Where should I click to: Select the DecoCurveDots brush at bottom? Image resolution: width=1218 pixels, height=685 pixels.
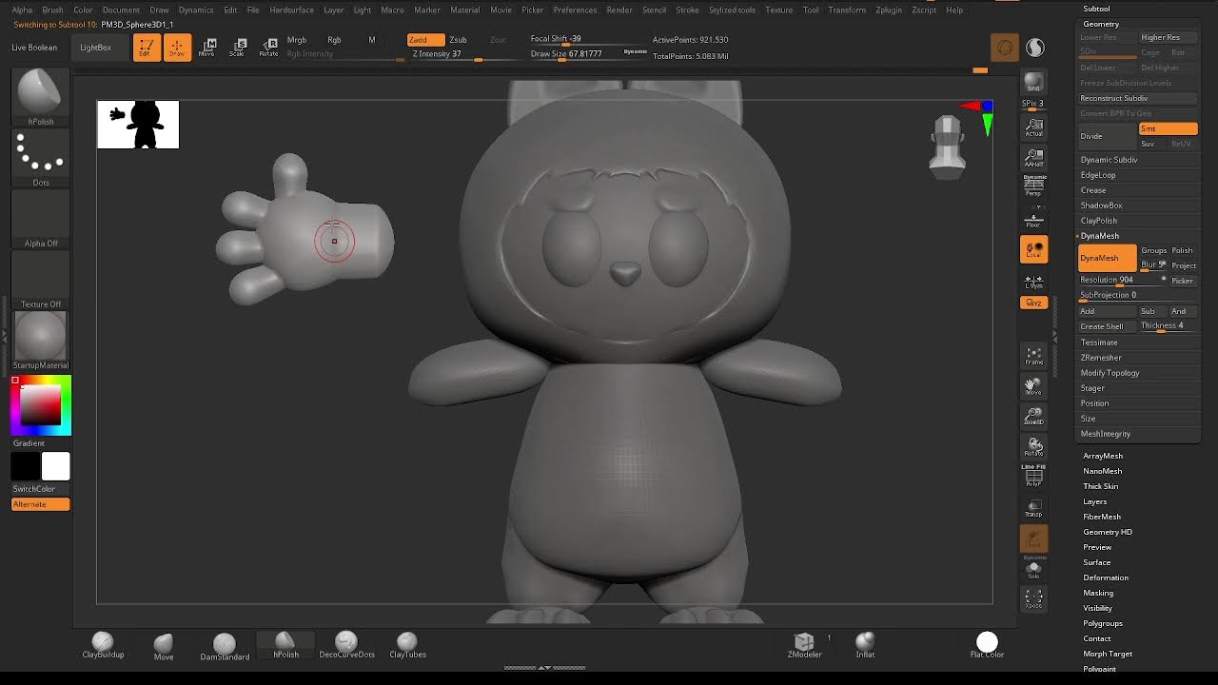pyautogui.click(x=346, y=645)
